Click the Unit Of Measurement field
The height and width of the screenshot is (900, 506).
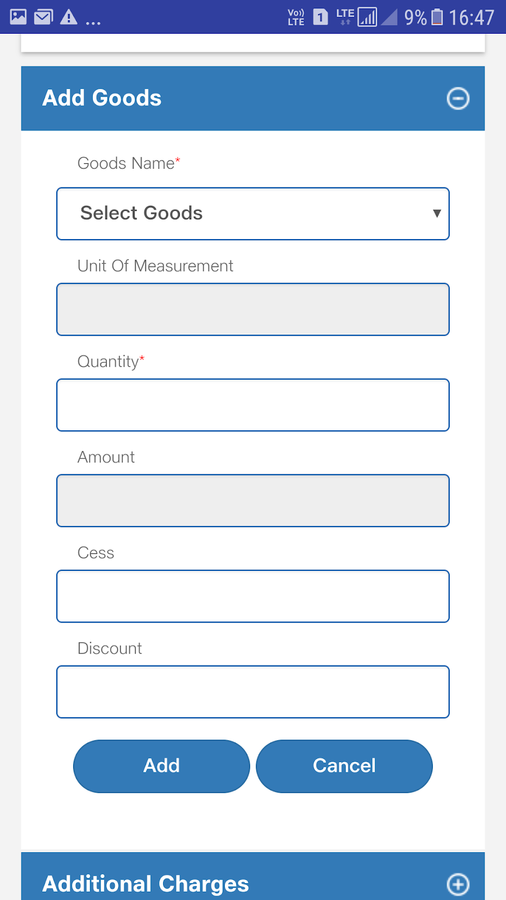click(253, 309)
